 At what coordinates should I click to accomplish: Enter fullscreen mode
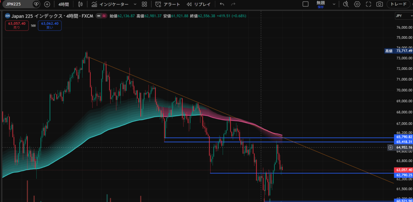369,4
